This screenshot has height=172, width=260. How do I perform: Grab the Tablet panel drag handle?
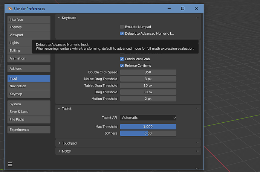197,108
